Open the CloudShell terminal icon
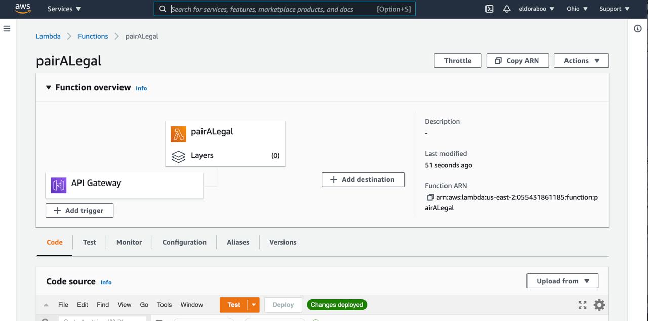The height and width of the screenshot is (321, 648). (489, 9)
